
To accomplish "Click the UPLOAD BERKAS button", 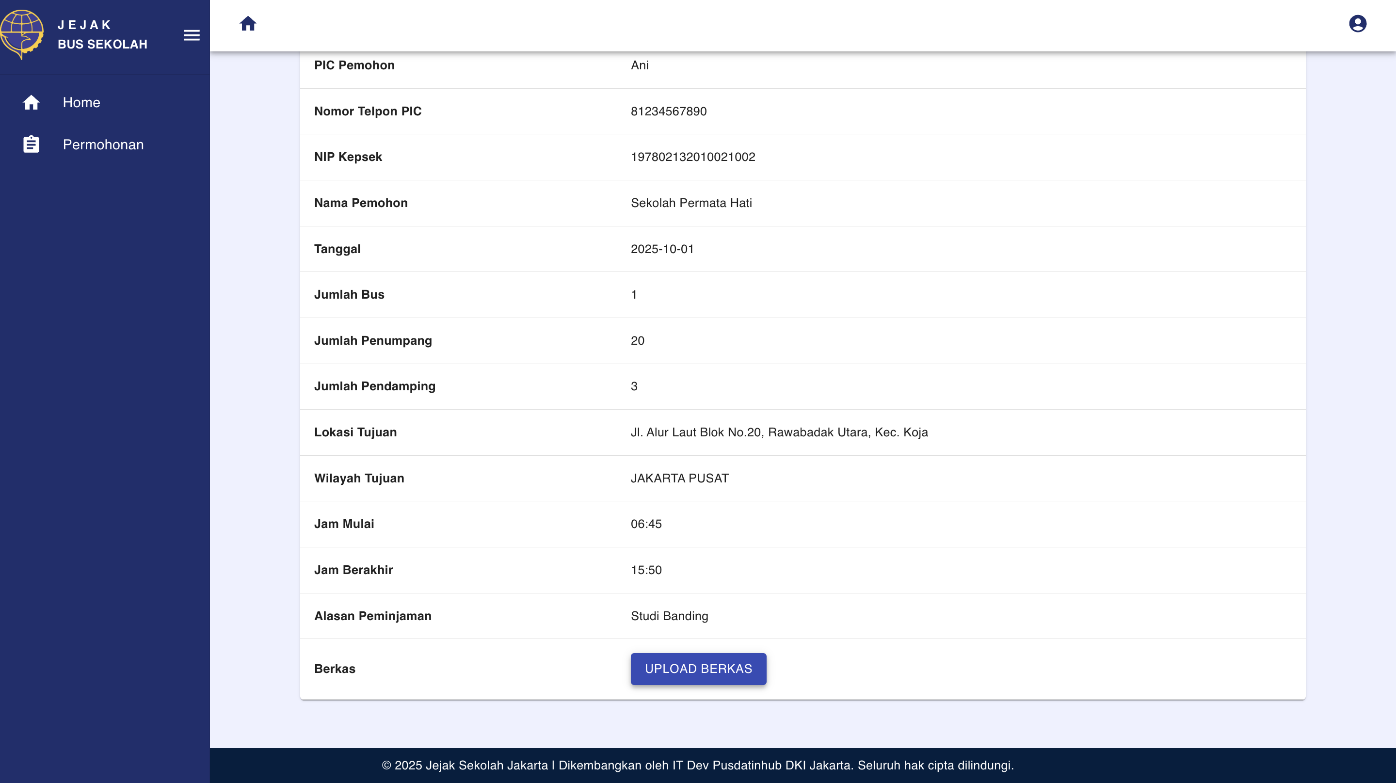I will (698, 669).
